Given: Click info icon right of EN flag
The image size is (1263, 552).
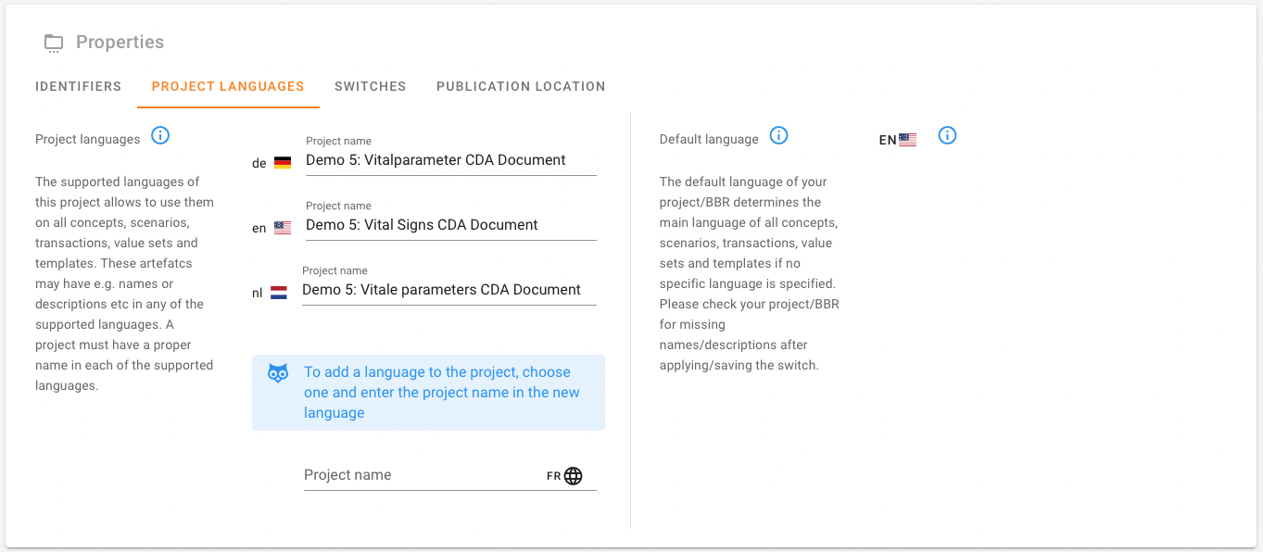Looking at the screenshot, I should click(x=947, y=136).
